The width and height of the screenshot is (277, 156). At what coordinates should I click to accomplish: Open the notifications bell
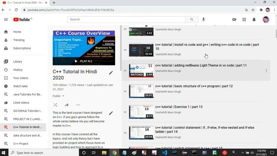[x=254, y=19]
